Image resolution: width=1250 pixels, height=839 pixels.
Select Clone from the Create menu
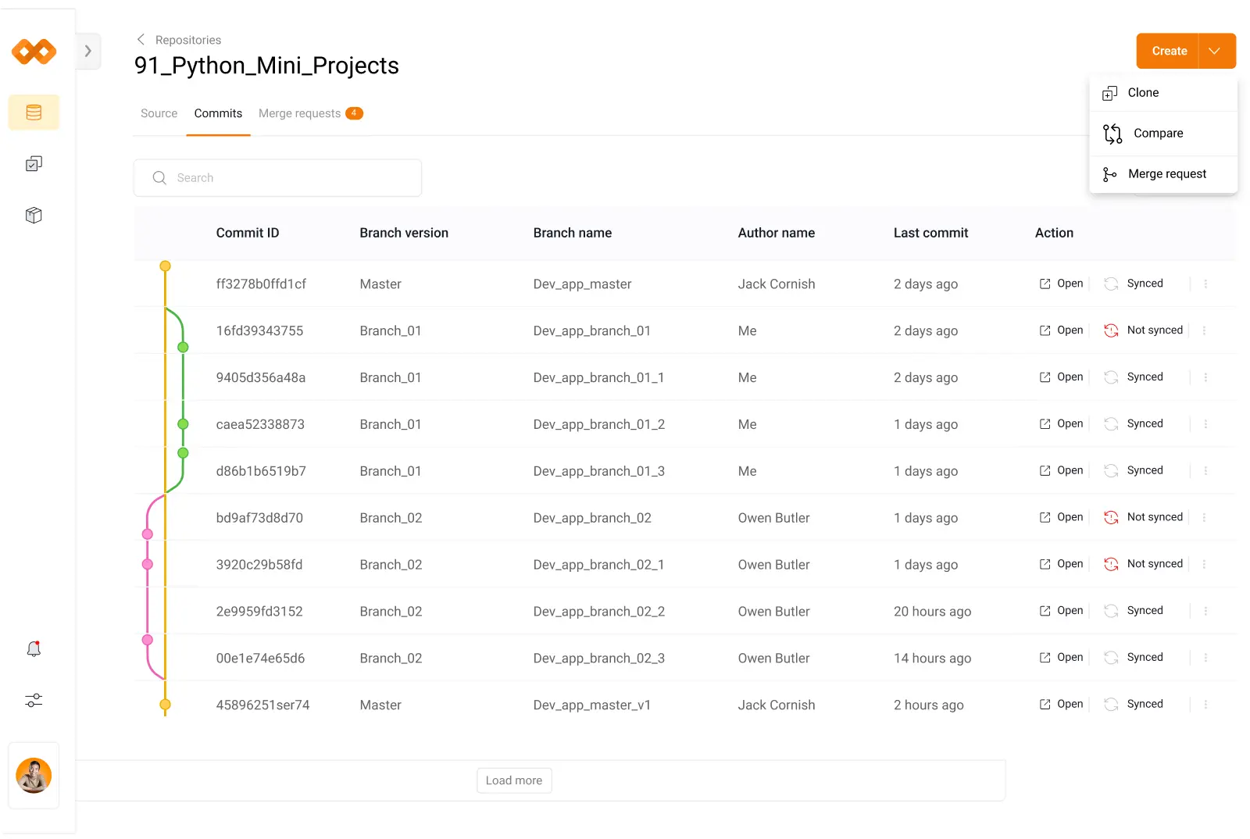pyautogui.click(x=1163, y=92)
